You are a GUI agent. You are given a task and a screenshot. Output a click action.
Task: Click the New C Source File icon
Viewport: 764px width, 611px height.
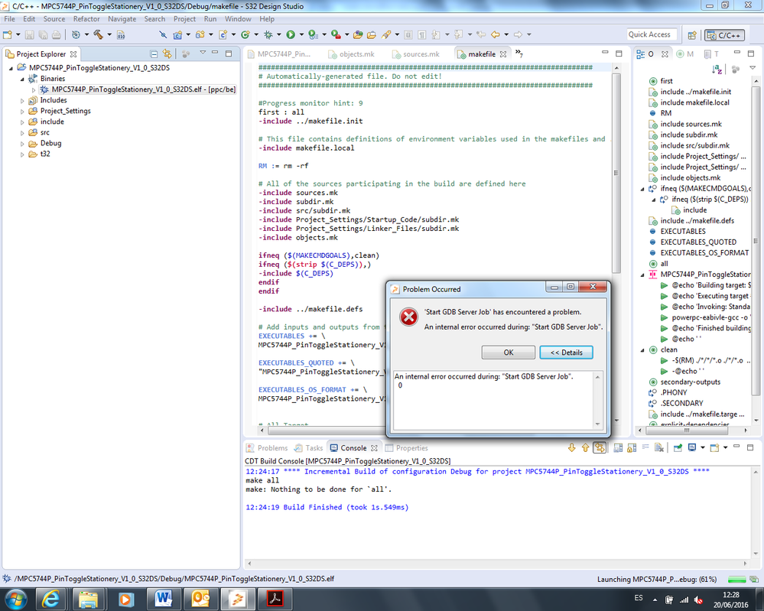click(x=223, y=34)
